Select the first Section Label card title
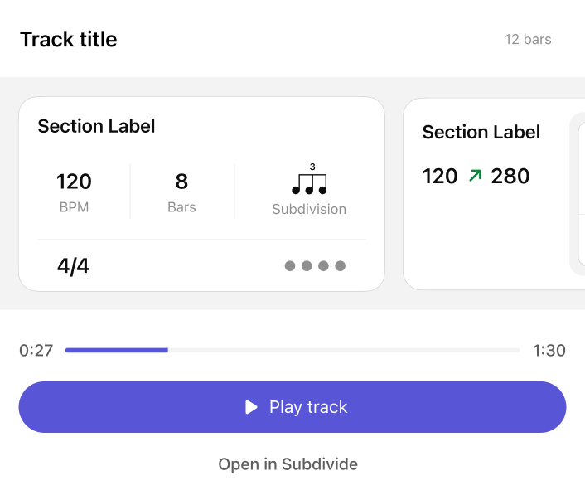Screen dimensions: 585x500 (x=96, y=126)
